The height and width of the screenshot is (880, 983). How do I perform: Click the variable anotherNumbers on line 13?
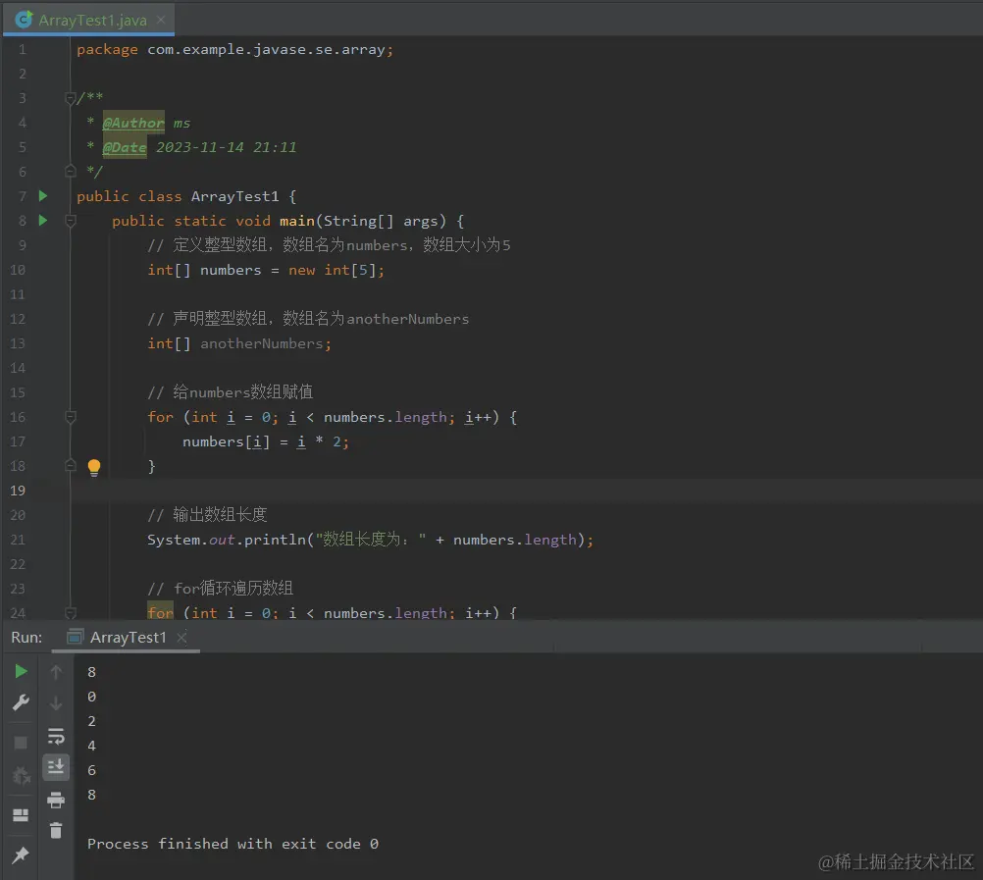tap(261, 343)
